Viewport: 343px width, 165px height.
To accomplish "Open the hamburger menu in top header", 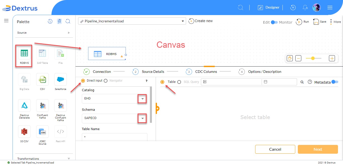I will pyautogui.click(x=330, y=8).
